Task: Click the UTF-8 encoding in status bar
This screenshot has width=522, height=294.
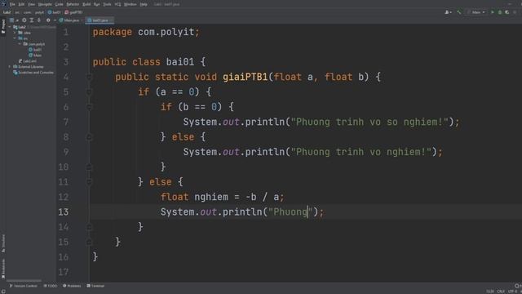Action: coord(513,292)
